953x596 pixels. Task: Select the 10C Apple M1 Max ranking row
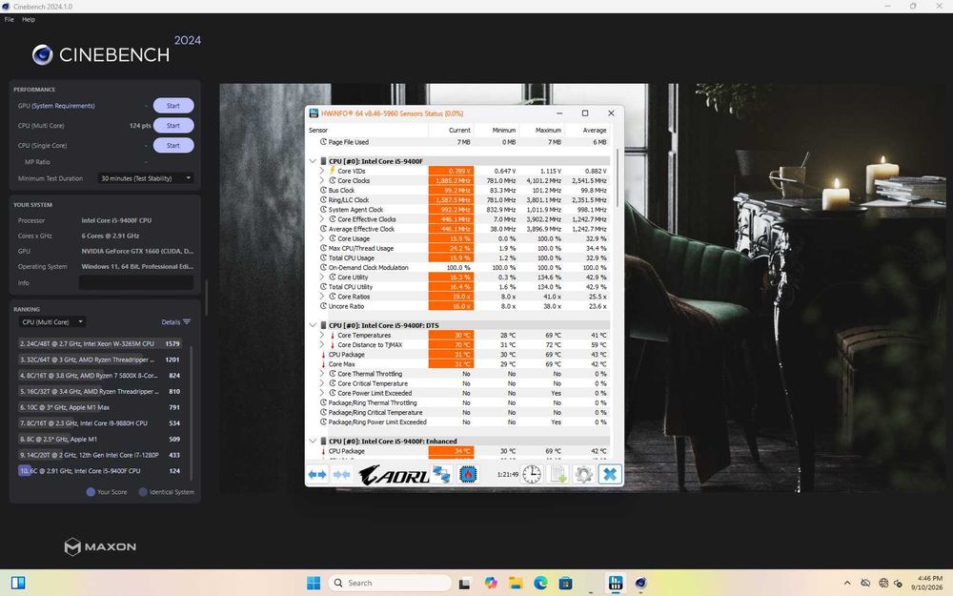click(x=100, y=407)
